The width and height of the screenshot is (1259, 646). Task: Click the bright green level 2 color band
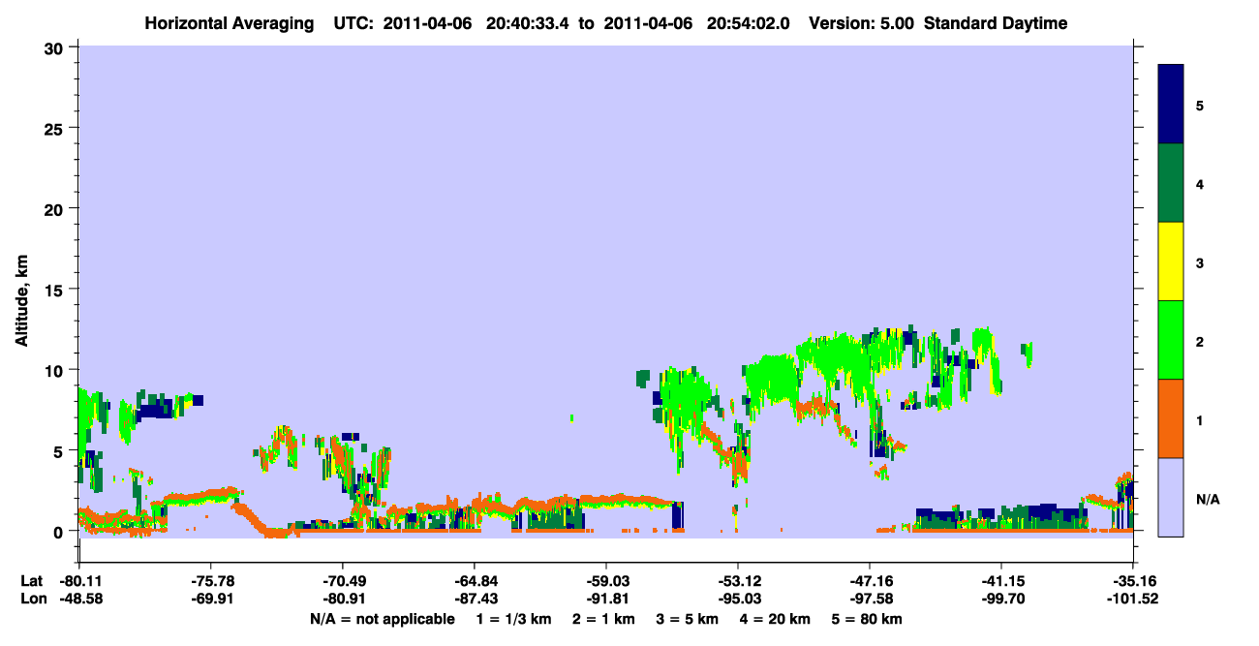coord(1171,340)
